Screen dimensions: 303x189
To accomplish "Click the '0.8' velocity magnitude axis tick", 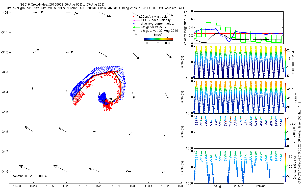I will pos(191,11).
